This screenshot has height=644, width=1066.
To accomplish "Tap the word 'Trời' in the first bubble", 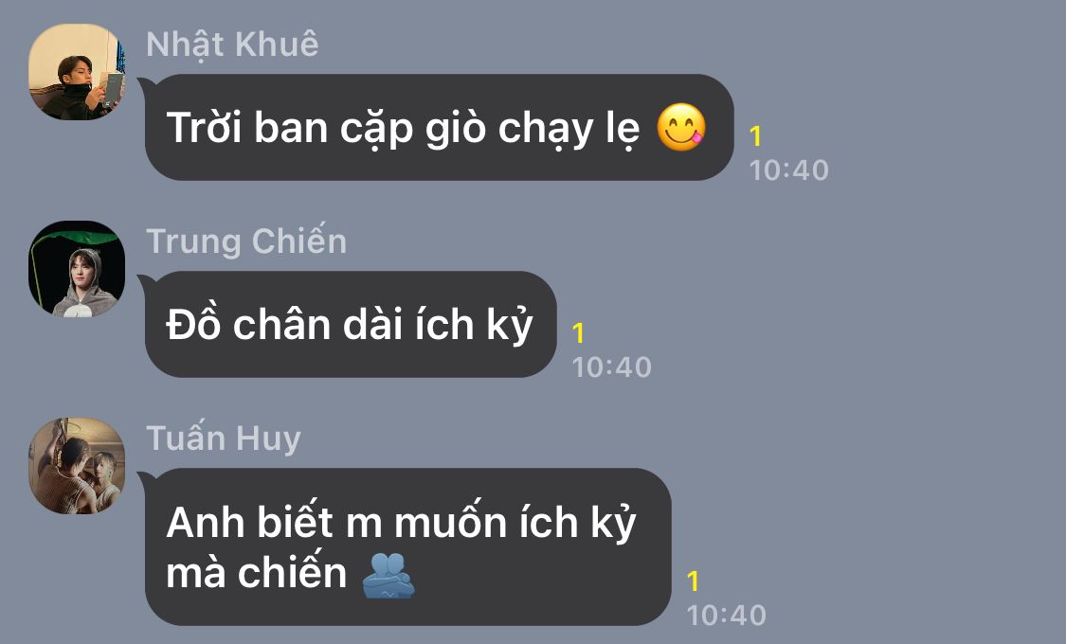I will pyautogui.click(x=205, y=128).
